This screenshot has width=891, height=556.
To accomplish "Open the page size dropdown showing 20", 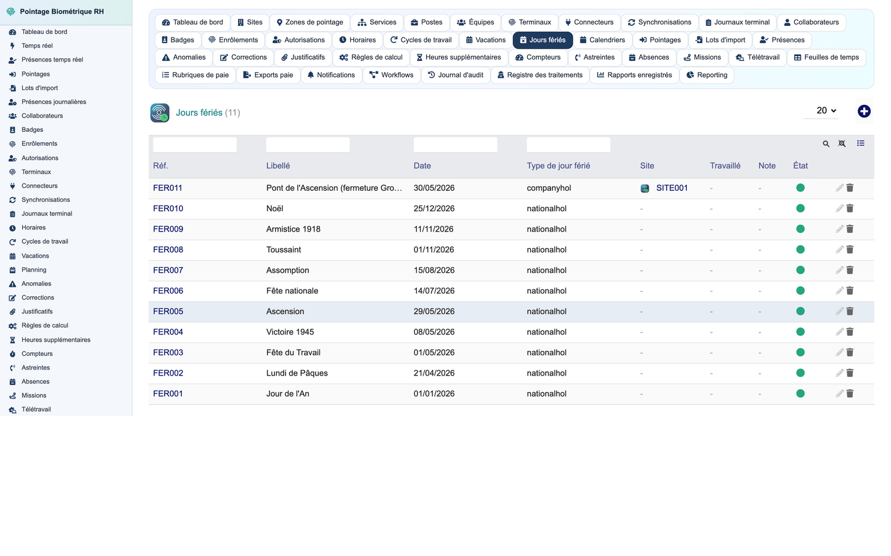I will pyautogui.click(x=821, y=111).
